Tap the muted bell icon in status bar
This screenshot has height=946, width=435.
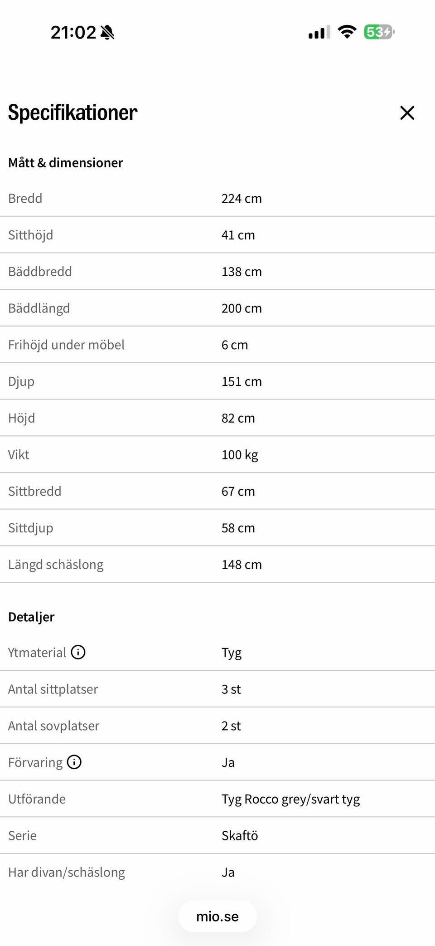(107, 33)
